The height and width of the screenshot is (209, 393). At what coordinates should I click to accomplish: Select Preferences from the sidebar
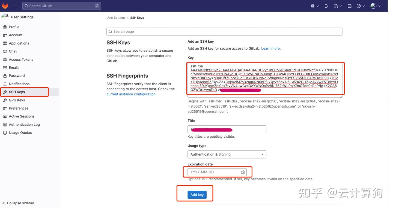pyautogui.click(x=18, y=108)
